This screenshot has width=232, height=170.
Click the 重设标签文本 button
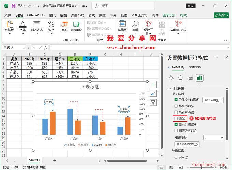(x=187, y=144)
